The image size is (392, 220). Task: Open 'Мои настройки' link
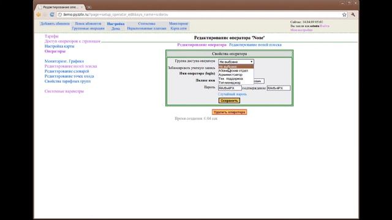pos(301,30)
